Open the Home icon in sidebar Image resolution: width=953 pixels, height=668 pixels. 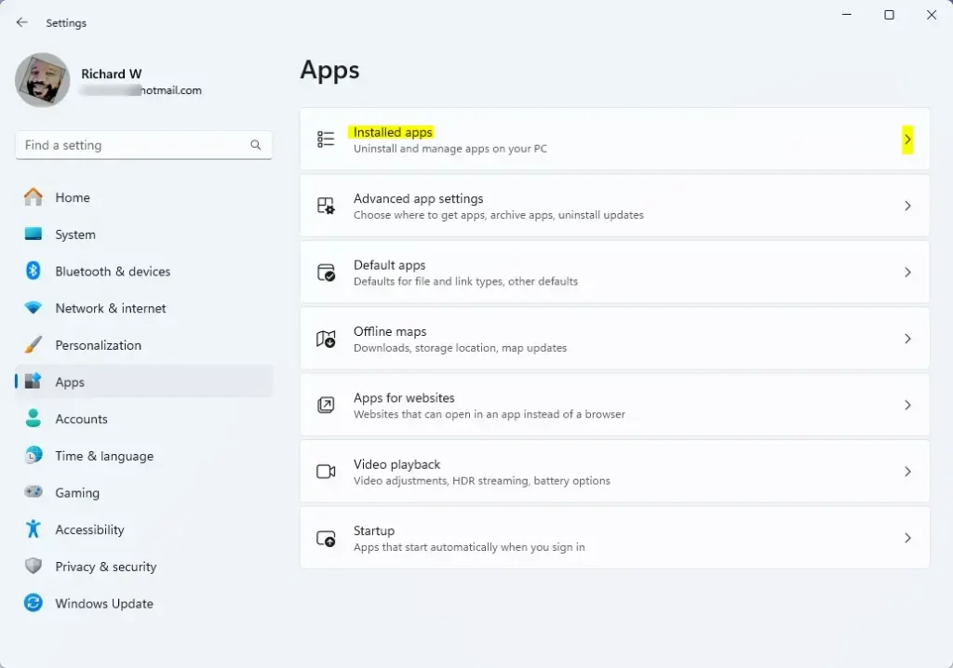[x=34, y=197]
